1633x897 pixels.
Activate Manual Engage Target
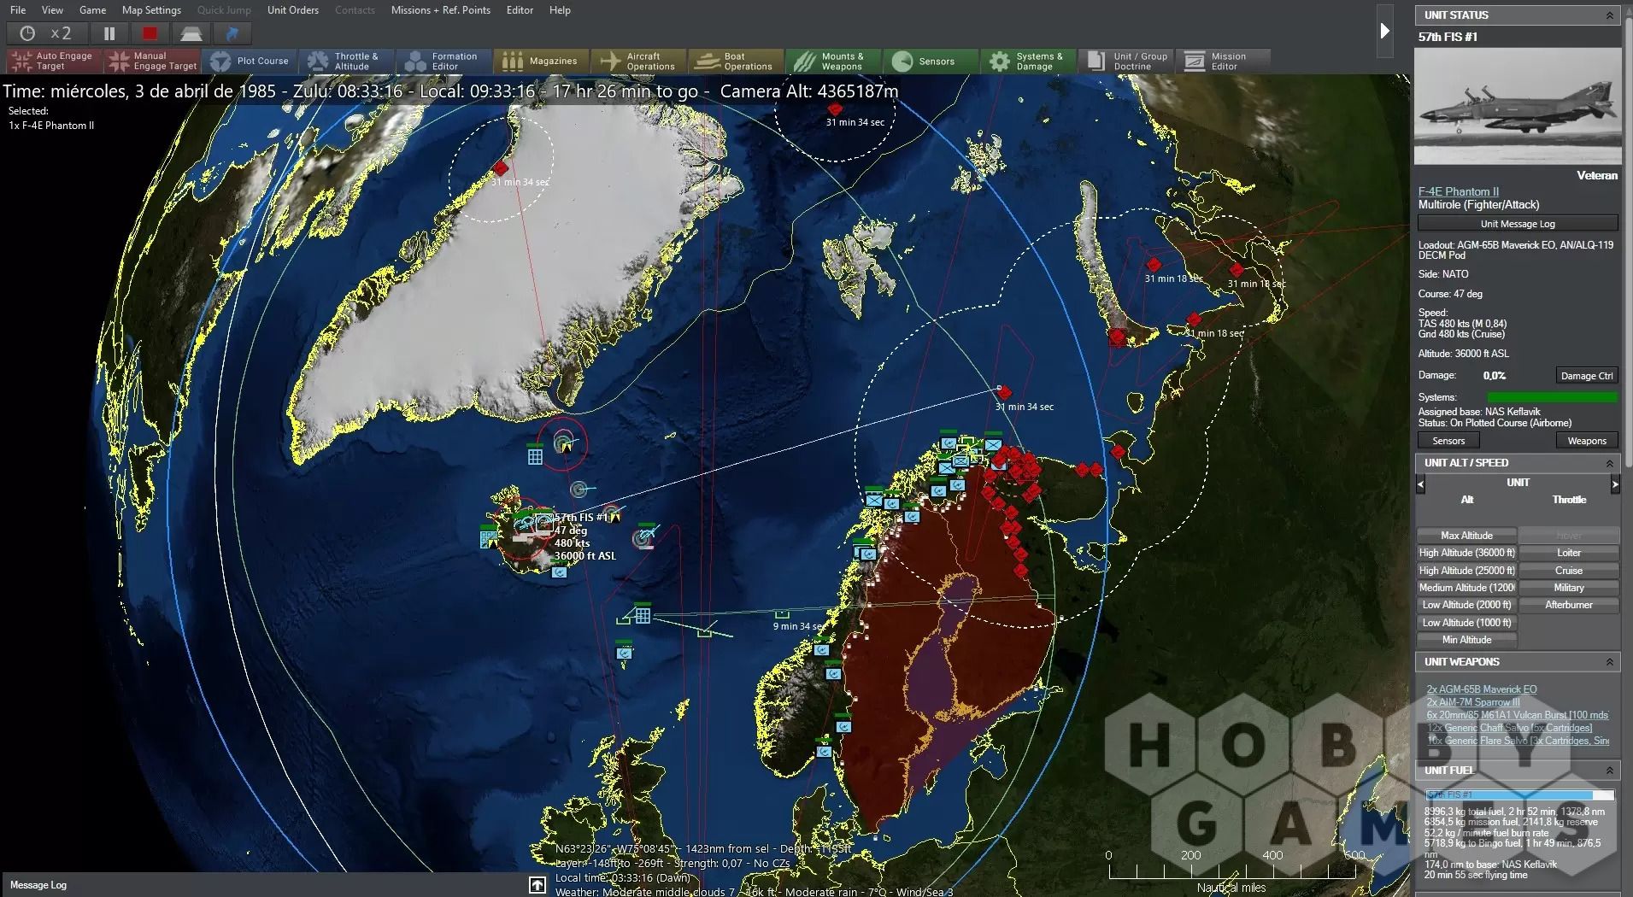(152, 61)
